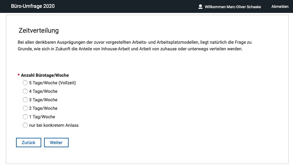
Task: Click the '1 Tag/Woche' text label
Action: (x=42, y=117)
